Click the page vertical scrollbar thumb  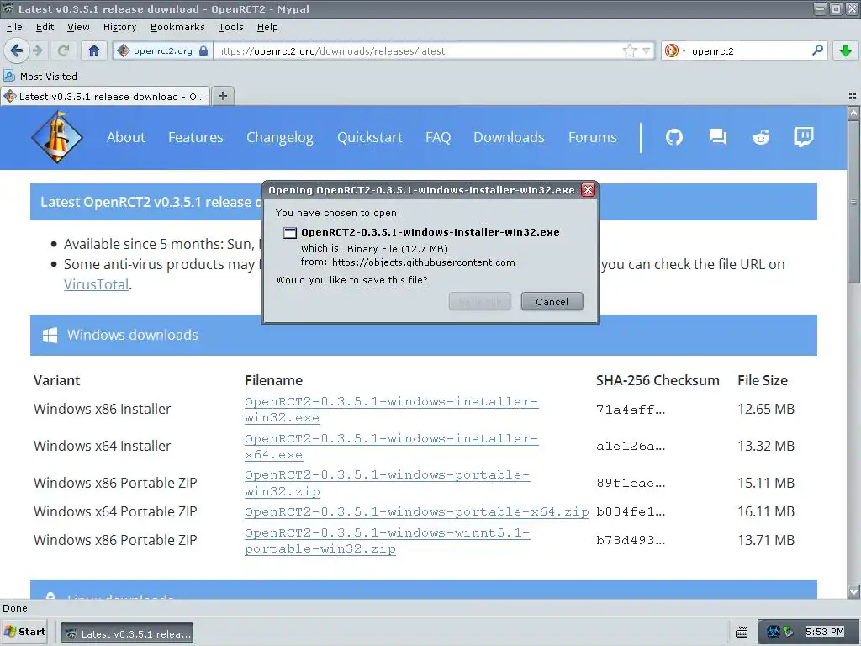point(853,201)
